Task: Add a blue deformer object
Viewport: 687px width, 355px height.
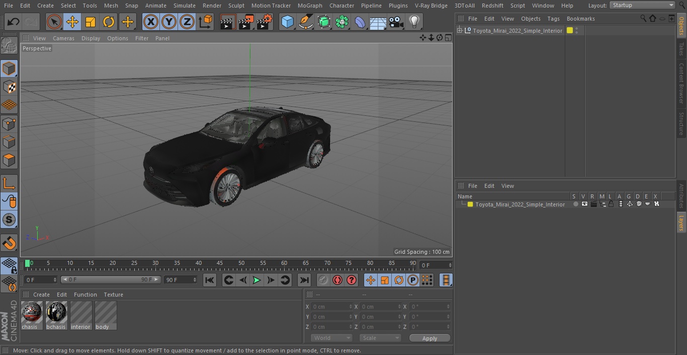Action: tap(360, 22)
